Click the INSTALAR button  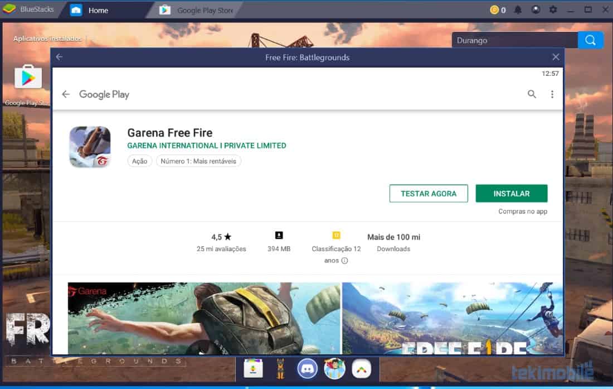pyautogui.click(x=512, y=193)
